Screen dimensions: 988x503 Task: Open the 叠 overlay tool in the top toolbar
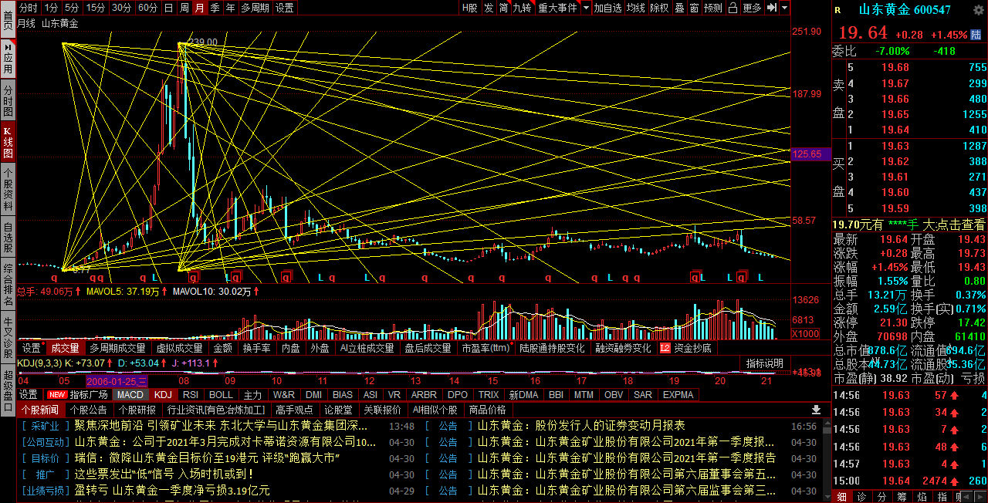(x=679, y=8)
